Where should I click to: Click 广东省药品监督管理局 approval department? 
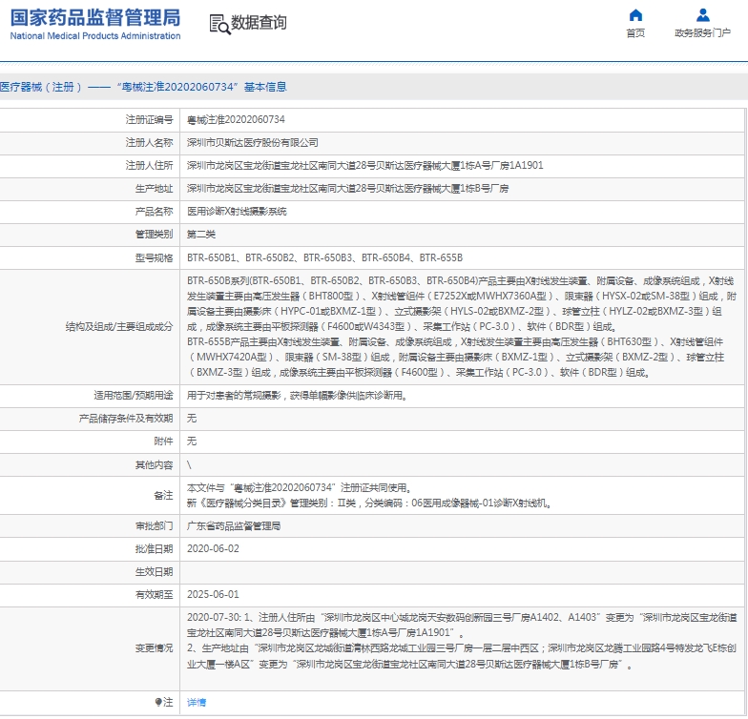[234, 526]
